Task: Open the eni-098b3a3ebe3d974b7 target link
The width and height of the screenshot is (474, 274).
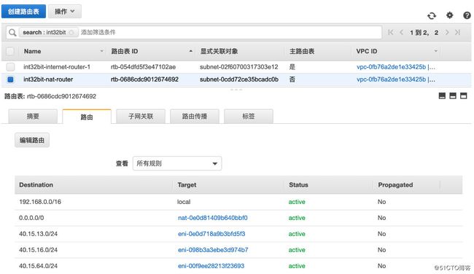Action: click(x=213, y=250)
